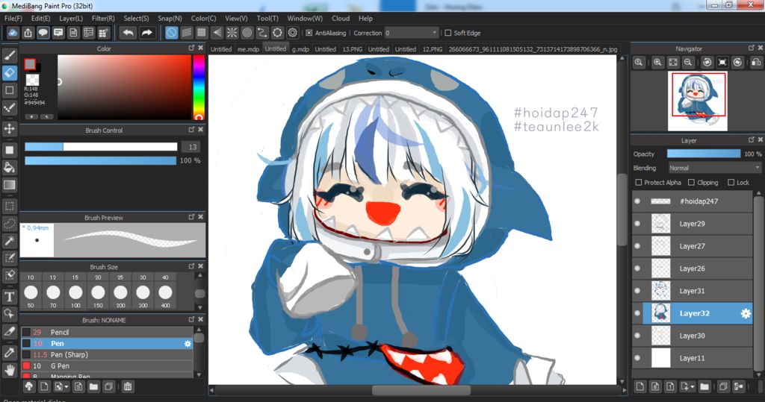Enable the radial snap icon
765x402 pixels.
point(232,33)
